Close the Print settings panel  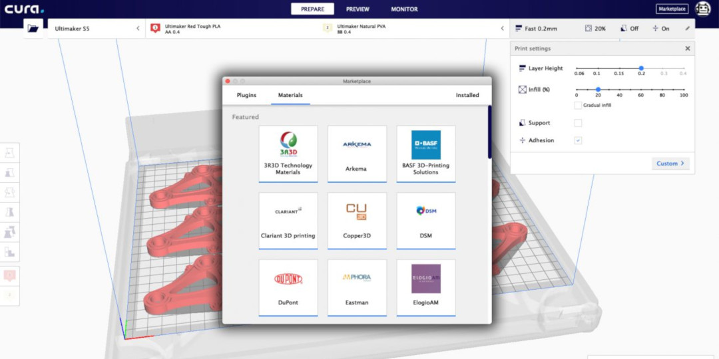tap(687, 49)
